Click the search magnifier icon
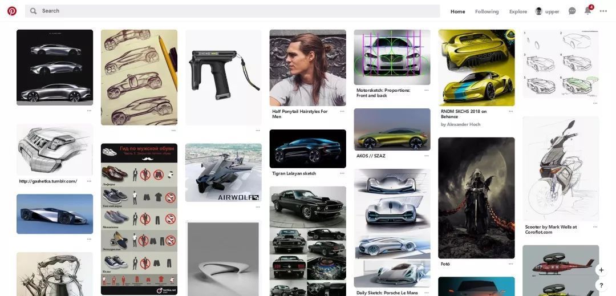Viewport: 616px width, 296px height. click(34, 11)
